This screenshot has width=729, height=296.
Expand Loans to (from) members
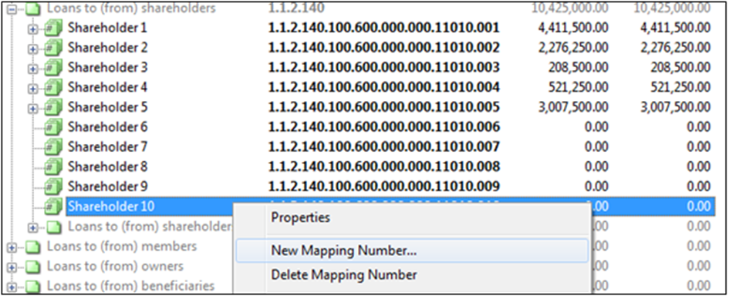(12, 247)
